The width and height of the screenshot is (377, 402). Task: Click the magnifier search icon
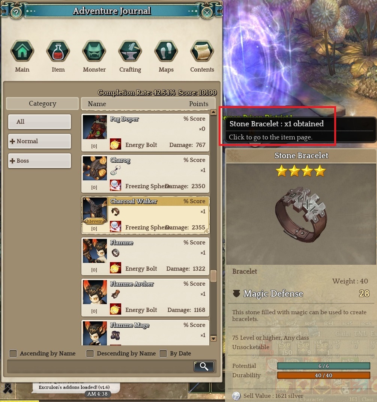pos(204,366)
